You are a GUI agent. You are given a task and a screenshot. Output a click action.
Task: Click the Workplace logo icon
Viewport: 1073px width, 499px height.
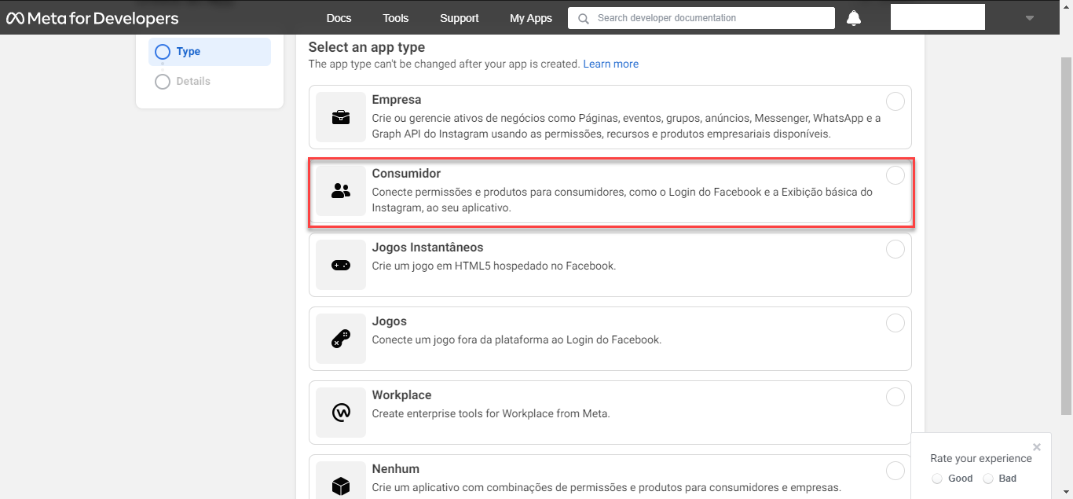[x=341, y=413]
